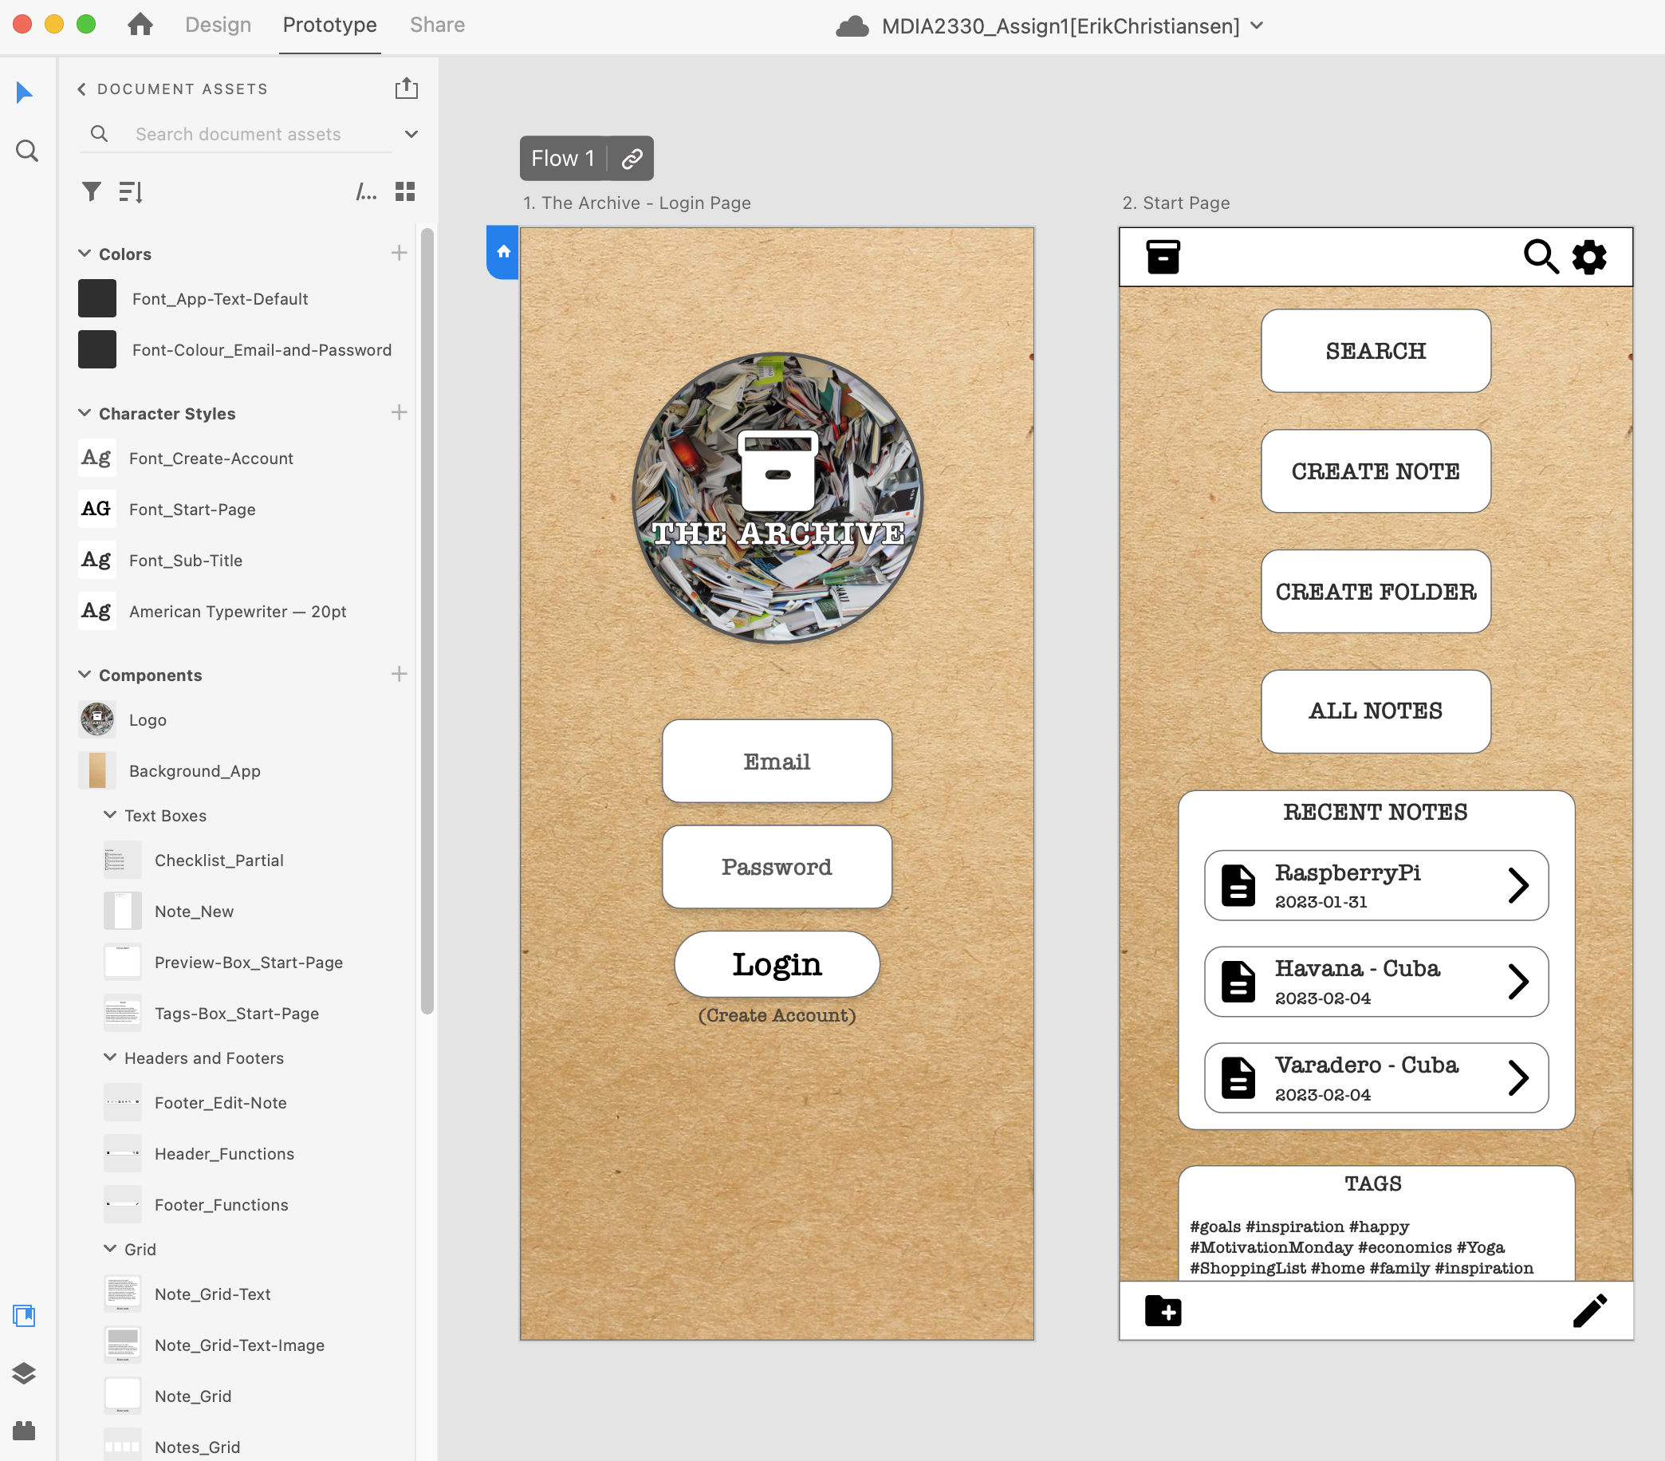
Task: Collapse the Colors section
Action: coord(84,254)
